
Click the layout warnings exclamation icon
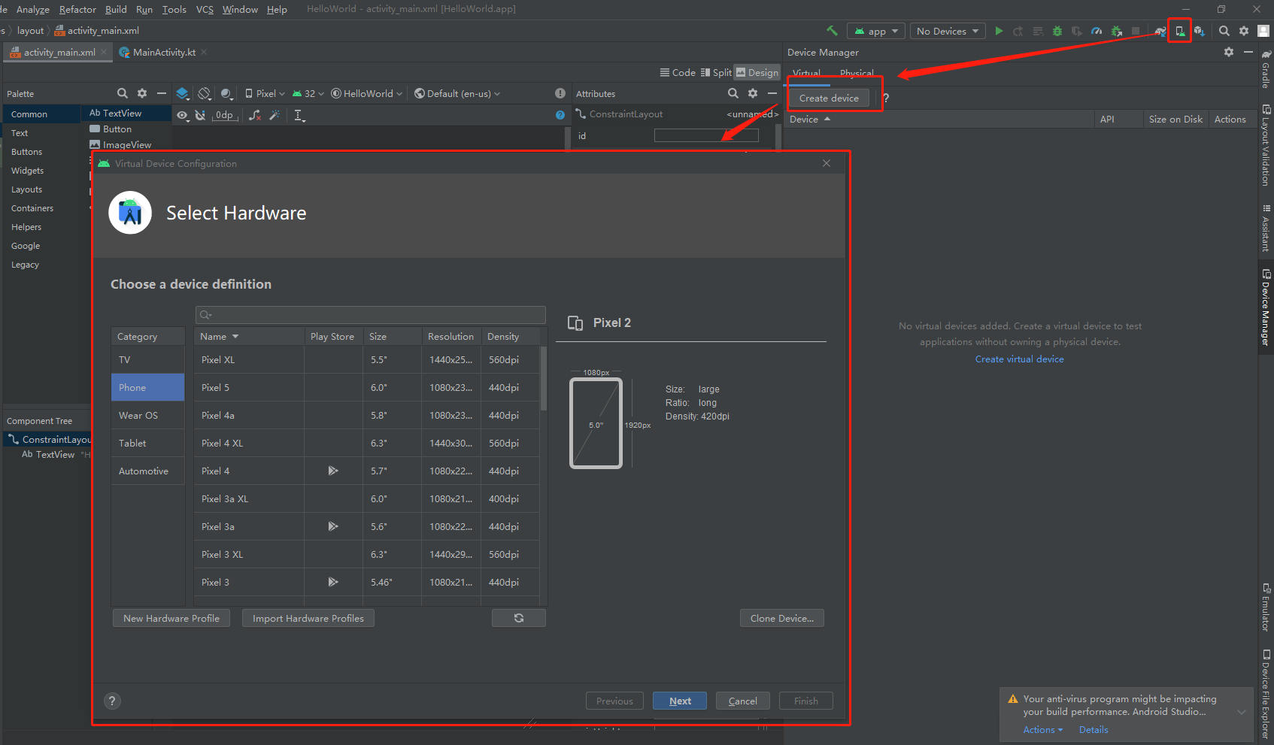tap(560, 93)
